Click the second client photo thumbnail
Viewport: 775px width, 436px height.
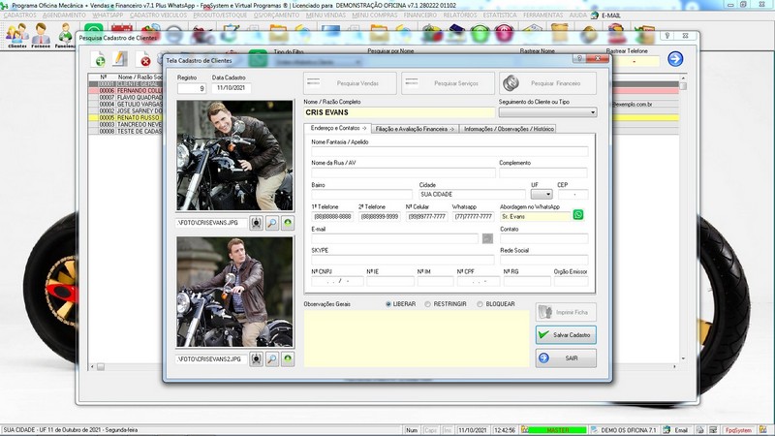(x=234, y=293)
